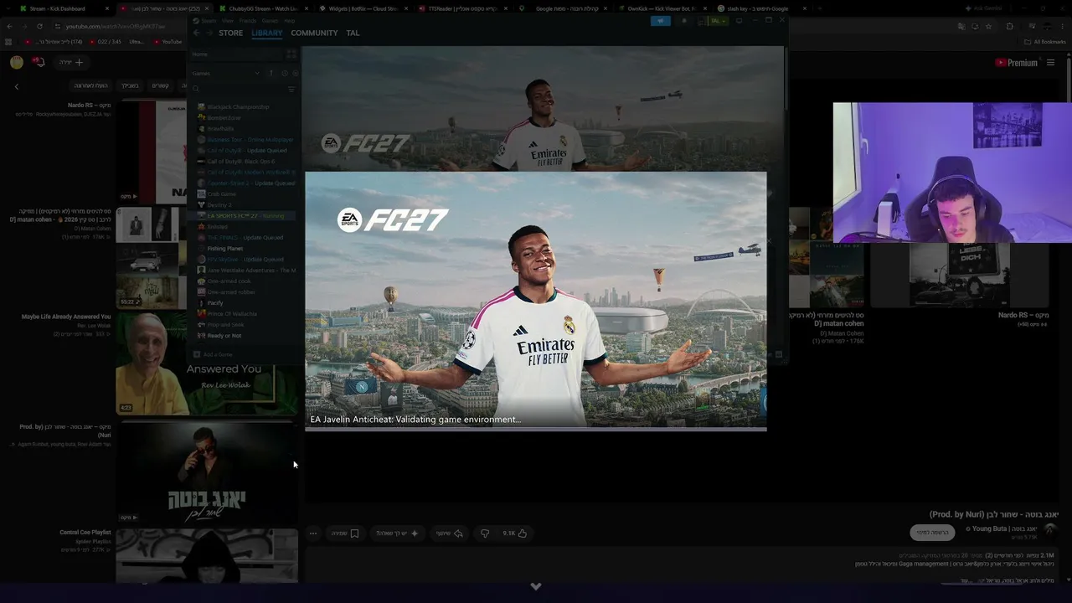Toggle recent activity clock sort icon

tap(284, 73)
